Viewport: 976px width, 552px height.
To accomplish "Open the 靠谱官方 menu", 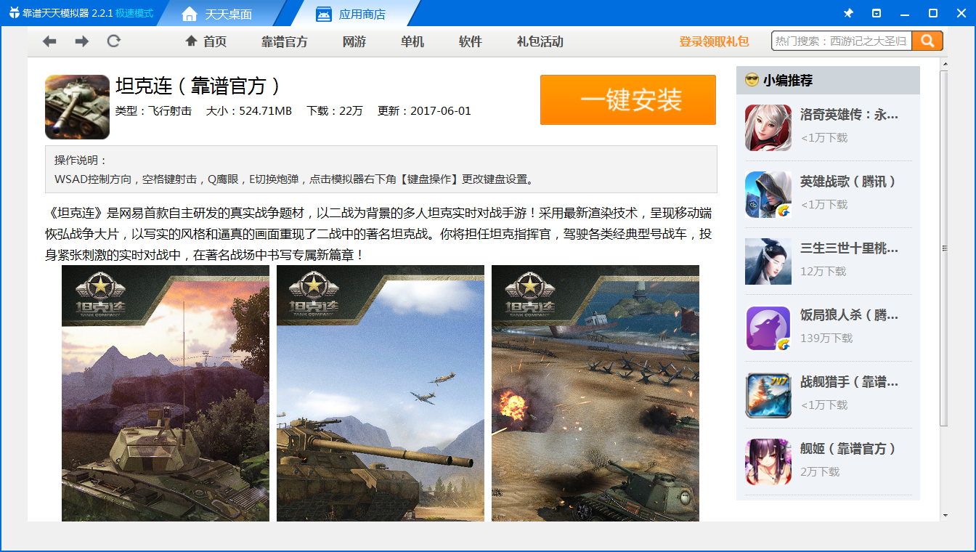I will pyautogui.click(x=285, y=41).
